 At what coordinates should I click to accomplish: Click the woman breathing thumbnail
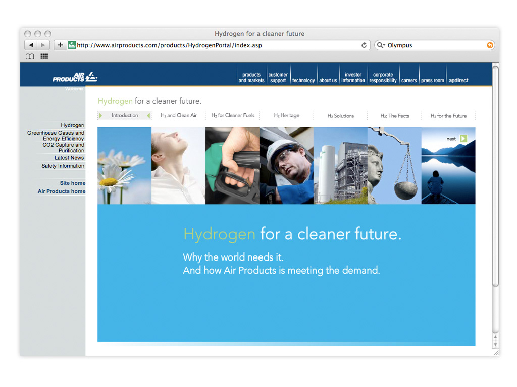click(178, 165)
